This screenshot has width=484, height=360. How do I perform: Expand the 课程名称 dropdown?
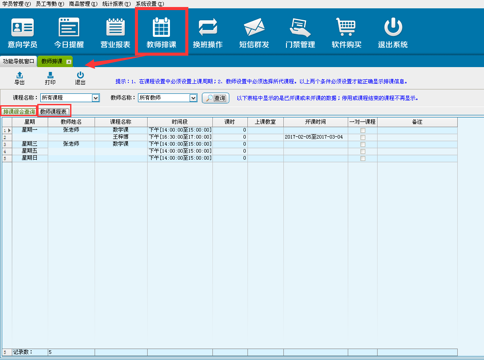[96, 98]
